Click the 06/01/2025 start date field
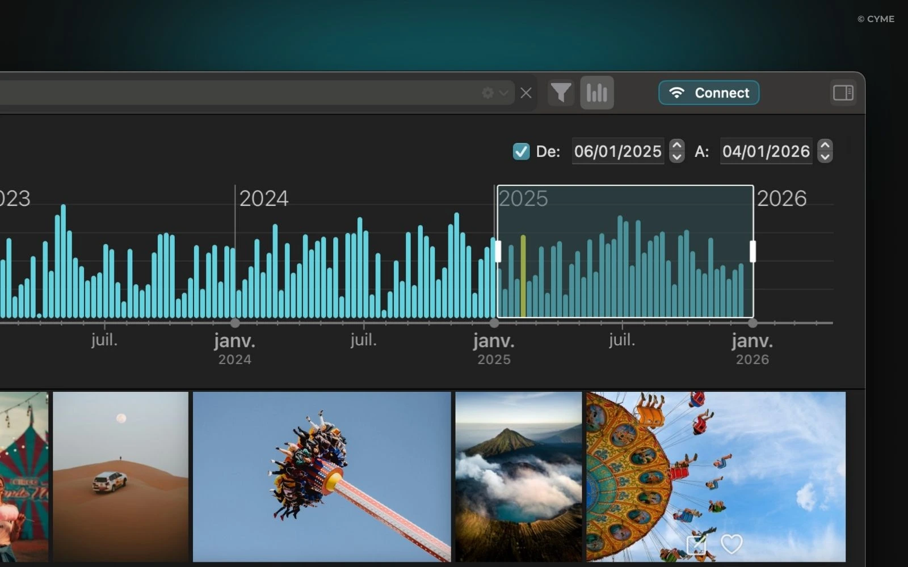 click(617, 151)
